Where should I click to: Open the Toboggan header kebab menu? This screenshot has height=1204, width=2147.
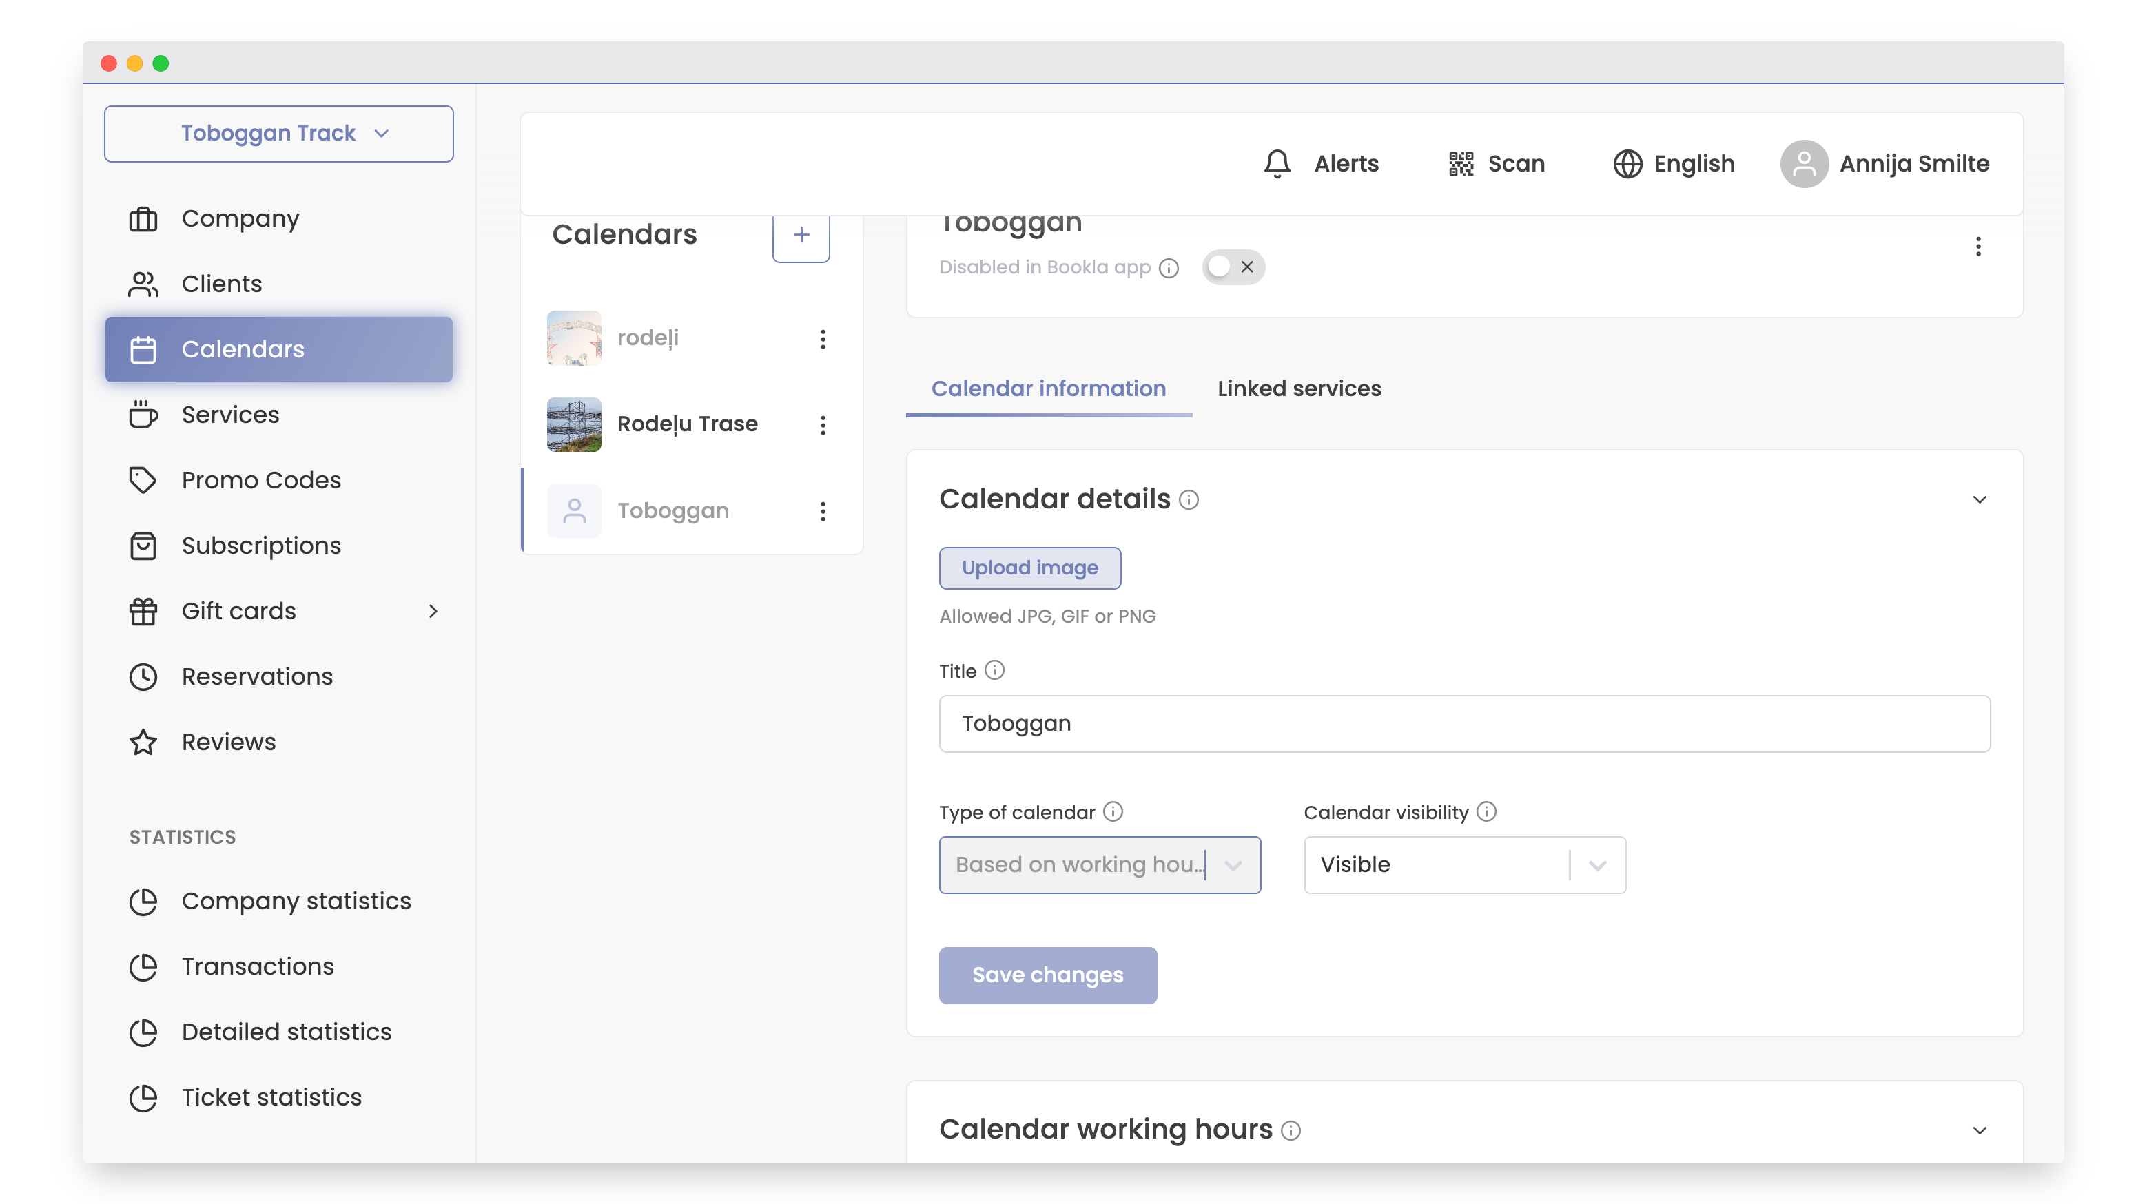(1977, 247)
